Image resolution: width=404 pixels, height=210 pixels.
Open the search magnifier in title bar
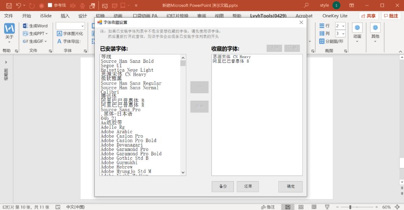pyautogui.click(x=306, y=5)
